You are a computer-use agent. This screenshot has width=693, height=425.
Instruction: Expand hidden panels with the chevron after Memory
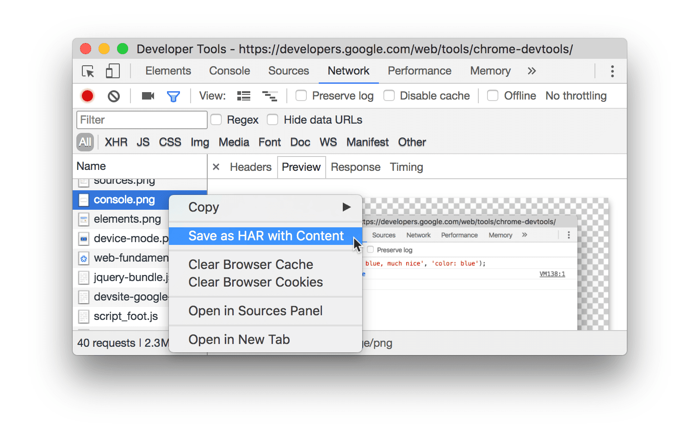point(532,71)
